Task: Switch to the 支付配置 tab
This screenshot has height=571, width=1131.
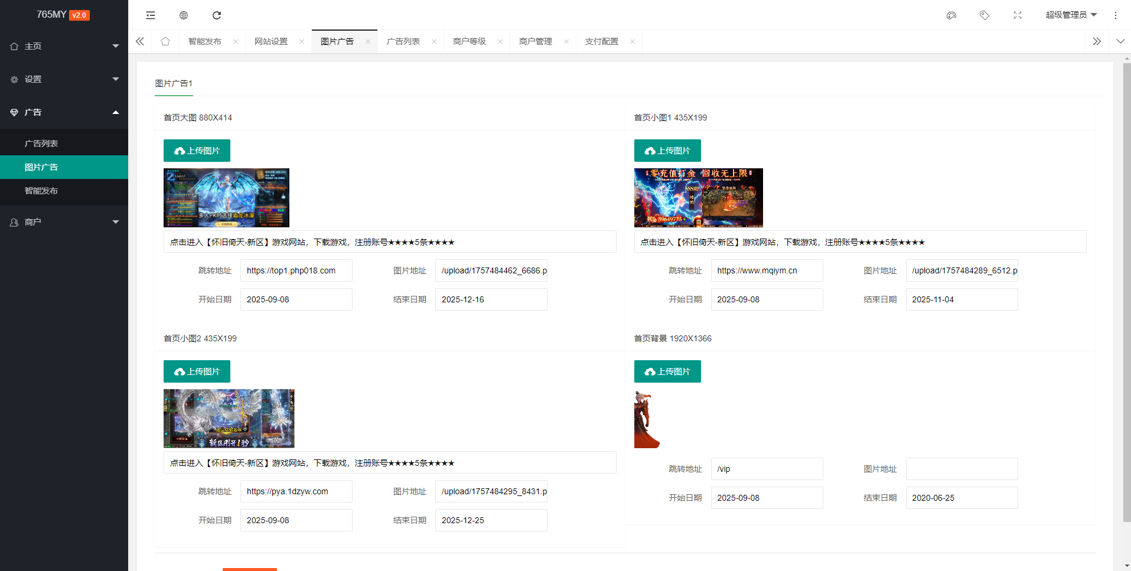Action: tap(601, 41)
